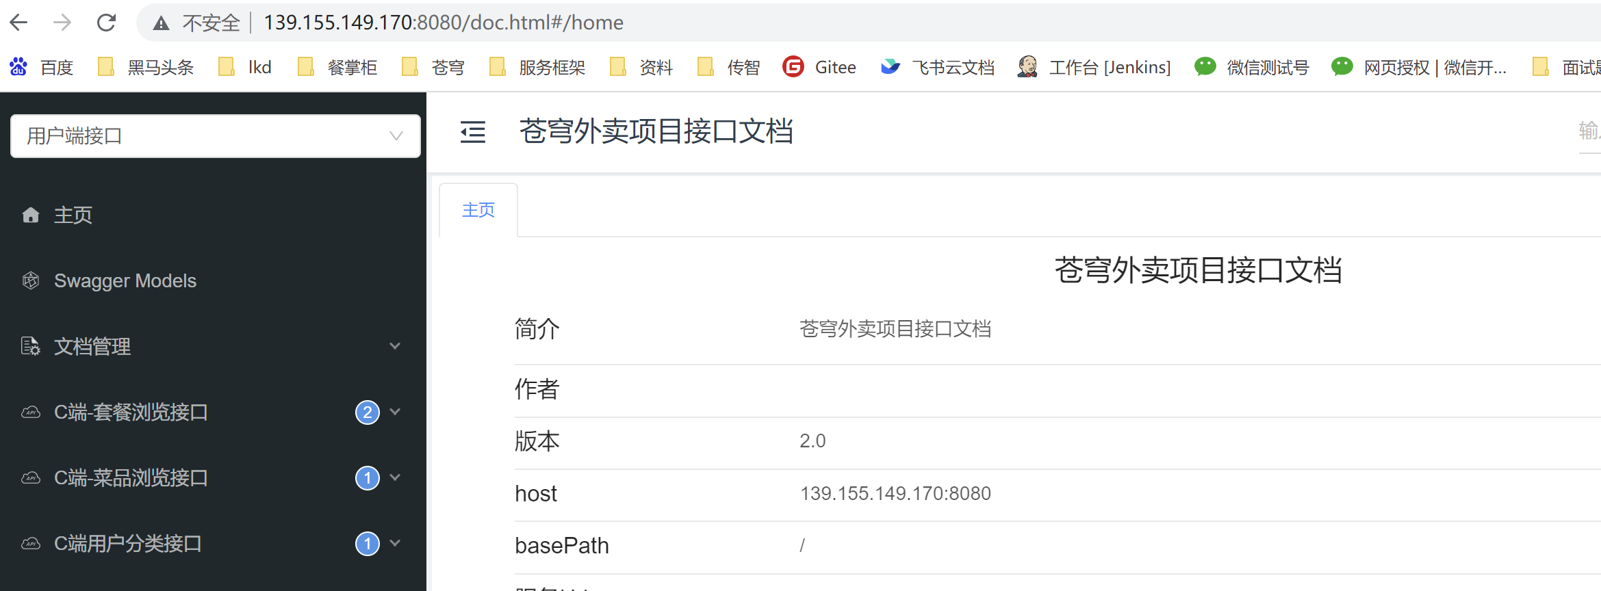Open the lkd bookmark folder
Viewport: 1601px width, 591px height.
click(245, 67)
